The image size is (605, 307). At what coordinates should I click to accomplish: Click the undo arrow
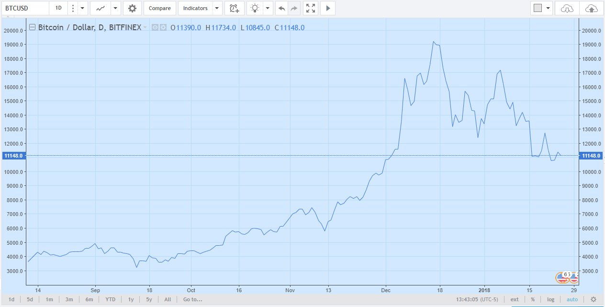(x=282, y=8)
